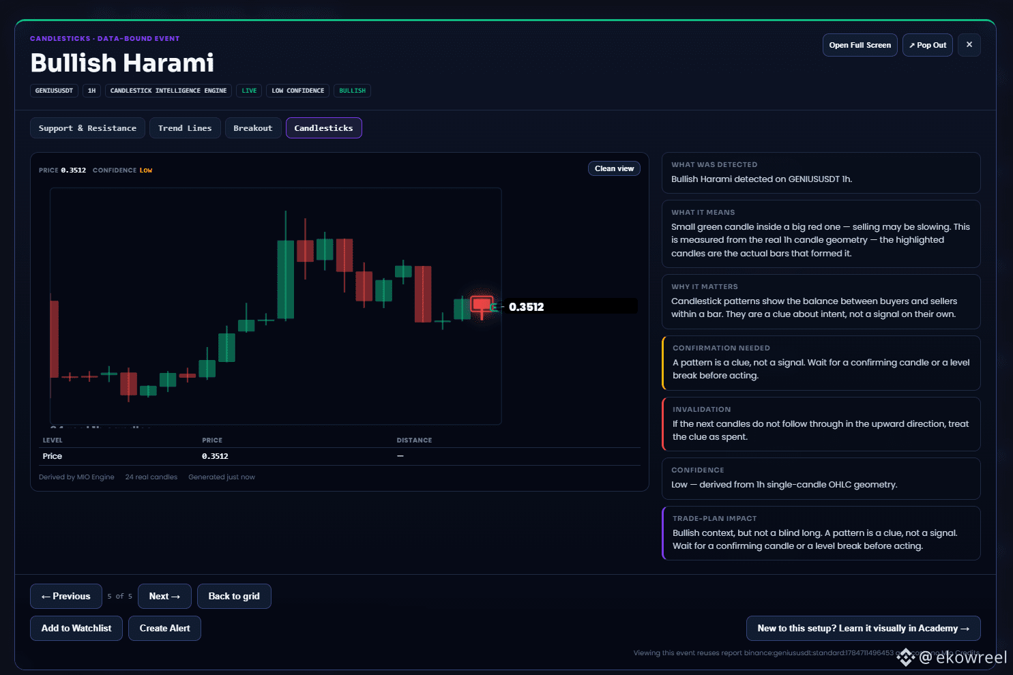This screenshot has width=1013, height=675.
Task: Switch to Trend Lines tab
Action: 185,128
